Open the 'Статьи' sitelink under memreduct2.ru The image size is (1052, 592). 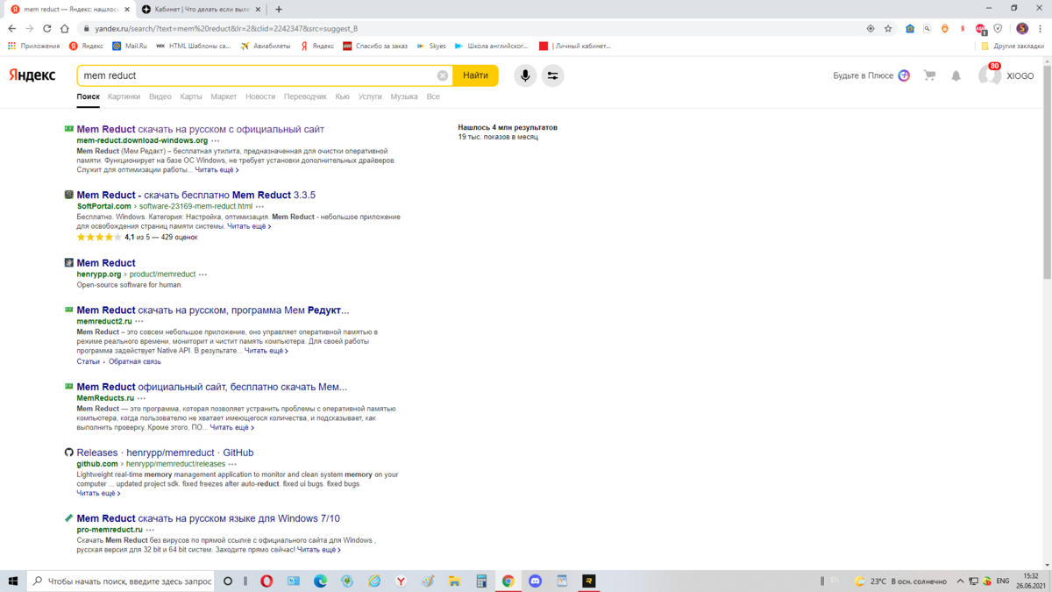[88, 361]
